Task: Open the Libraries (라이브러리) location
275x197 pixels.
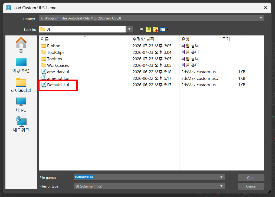Action: [21, 85]
